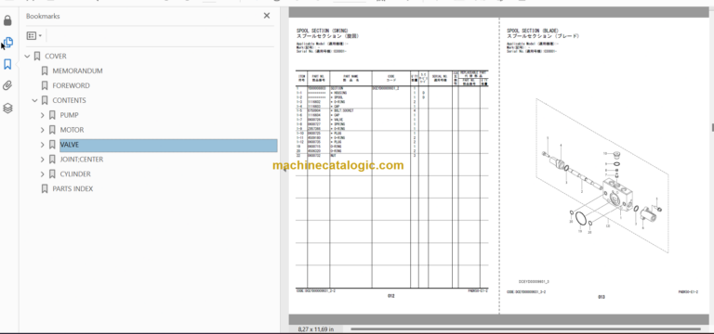This screenshot has width=714, height=334.
Task: Open the FOREWORD bookmark
Action: 71,85
